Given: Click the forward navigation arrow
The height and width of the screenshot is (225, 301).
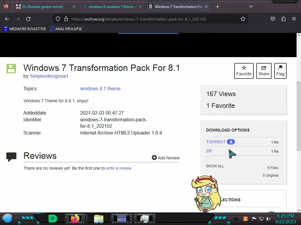Looking at the screenshot, I should pyautogui.click(x=18, y=19).
